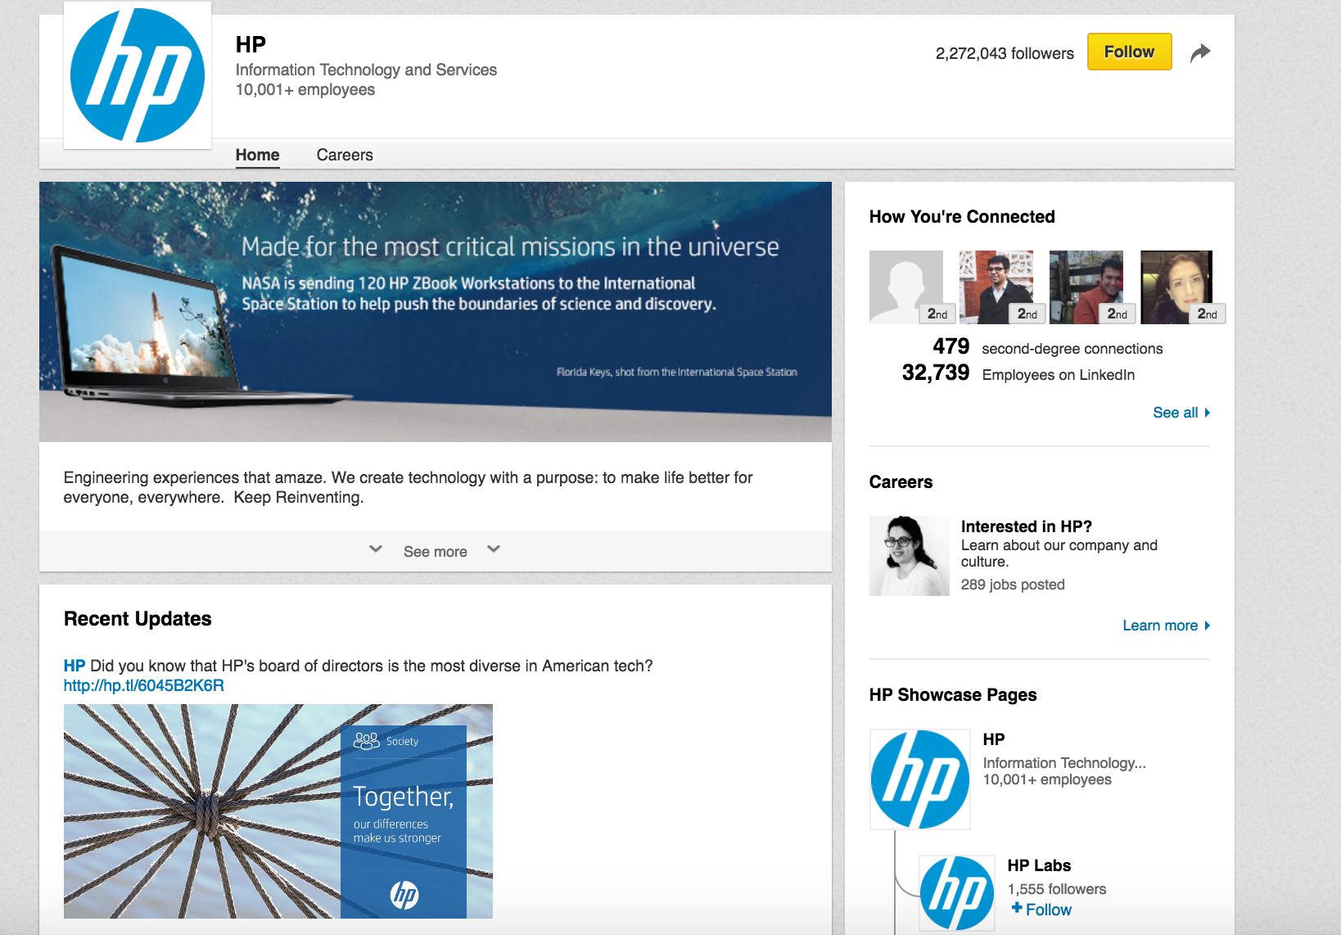Expand description with See more
Image resolution: width=1341 pixels, height=935 pixels.
[435, 552]
